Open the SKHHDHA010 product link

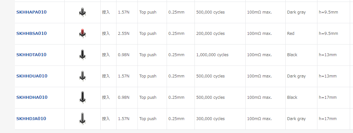(x=32, y=97)
